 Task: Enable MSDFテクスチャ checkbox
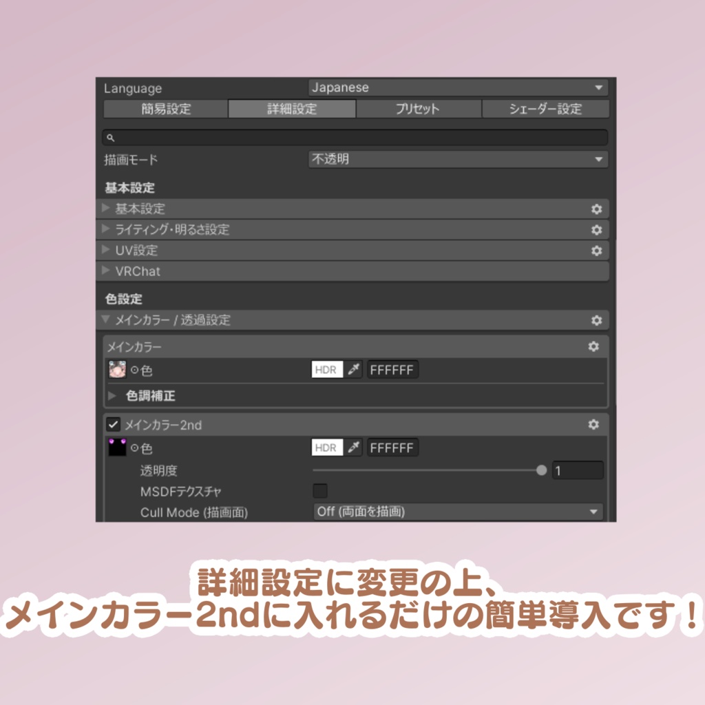319,490
